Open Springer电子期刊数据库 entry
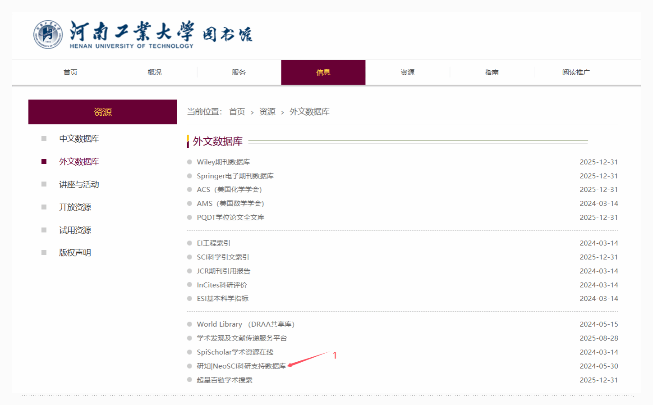Image resolution: width=653 pixels, height=405 pixels. (x=235, y=176)
